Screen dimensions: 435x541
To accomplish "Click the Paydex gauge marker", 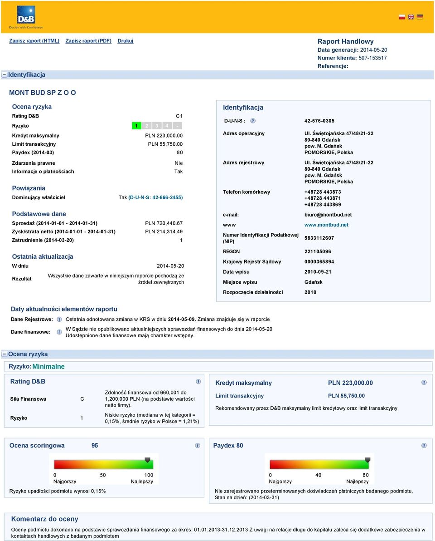I will click(367, 460).
